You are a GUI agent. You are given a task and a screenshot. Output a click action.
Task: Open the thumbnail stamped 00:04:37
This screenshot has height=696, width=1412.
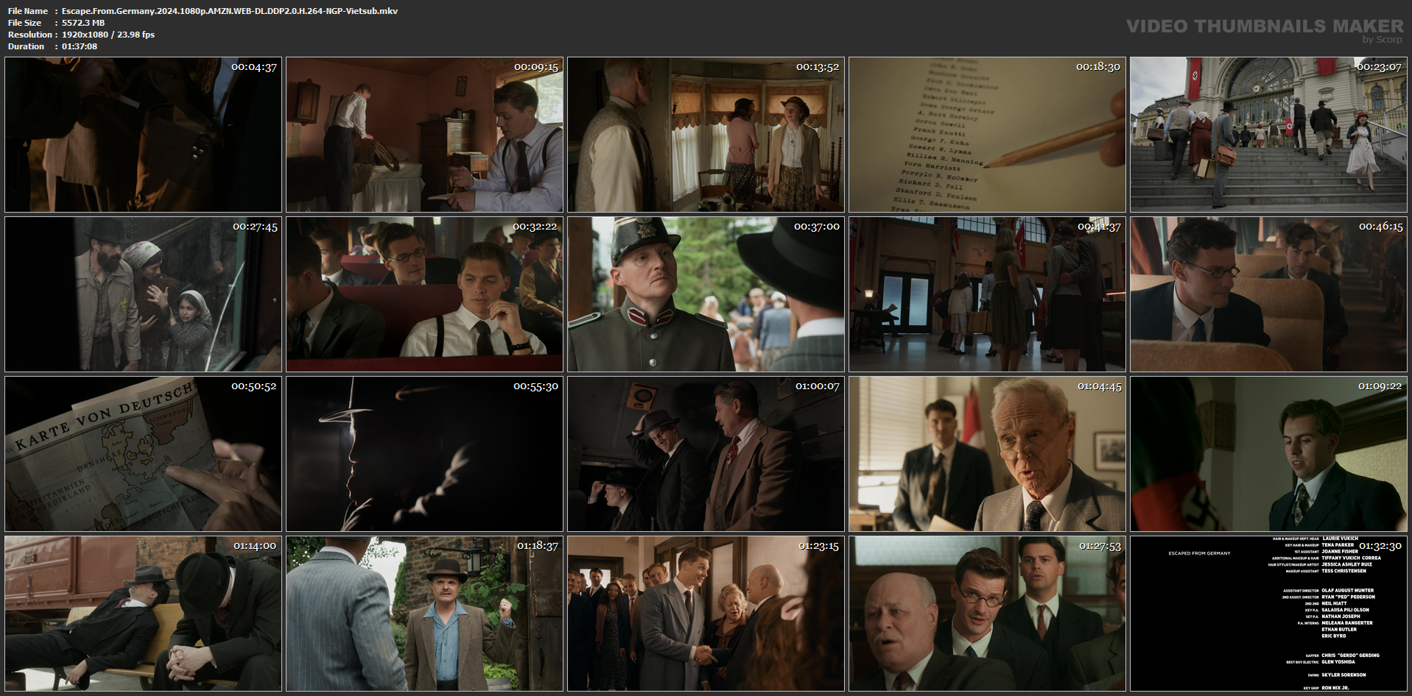pyautogui.click(x=144, y=135)
